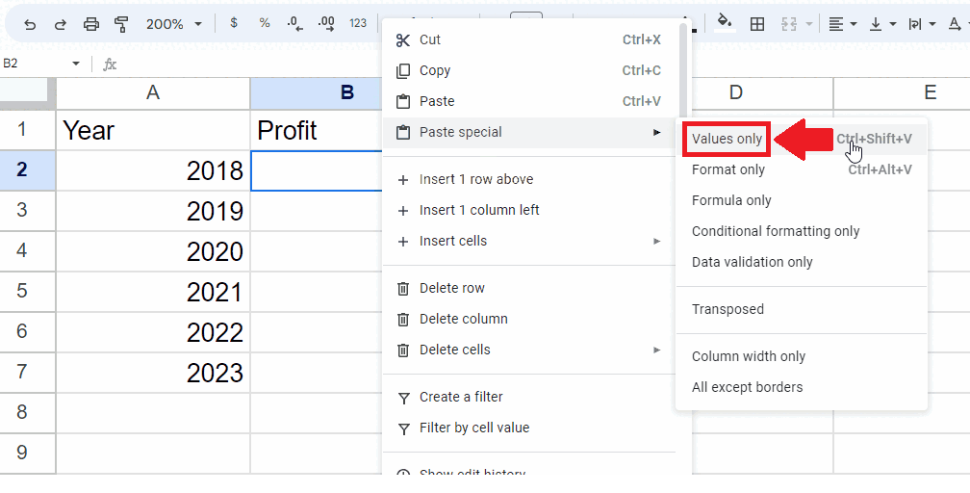Select Filter by cell value
This screenshot has width=970, height=493.
529,428
